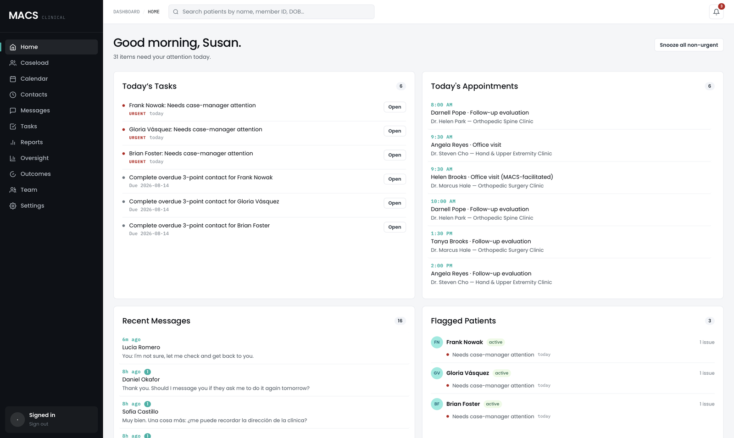Open Oversight section

tap(51, 158)
